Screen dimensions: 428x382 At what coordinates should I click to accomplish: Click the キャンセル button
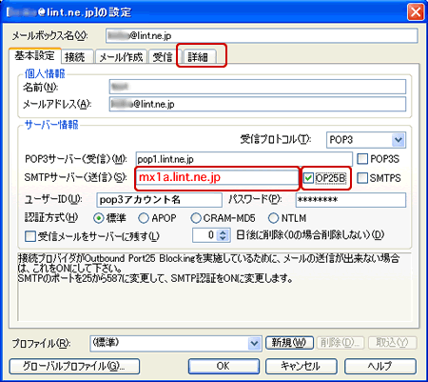click(x=301, y=366)
